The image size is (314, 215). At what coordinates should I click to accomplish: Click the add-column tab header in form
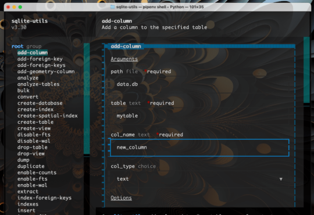point(126,46)
